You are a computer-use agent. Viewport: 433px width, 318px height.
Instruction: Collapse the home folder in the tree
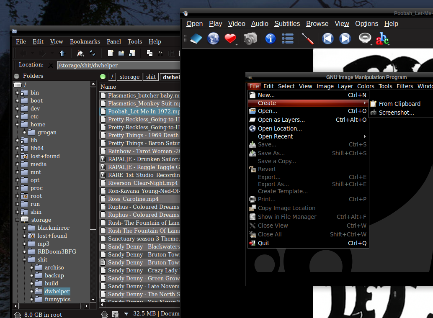point(18,125)
